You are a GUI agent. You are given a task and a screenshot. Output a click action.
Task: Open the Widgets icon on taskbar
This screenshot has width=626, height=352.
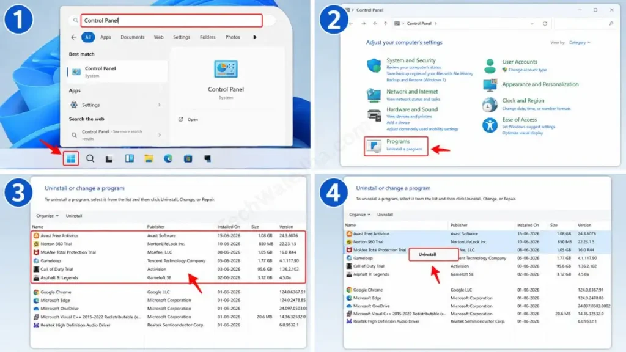tap(130, 158)
